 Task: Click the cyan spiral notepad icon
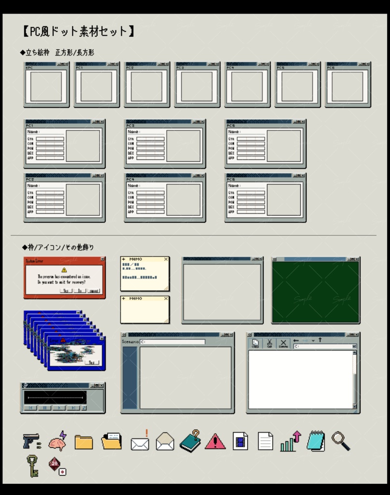point(315,440)
